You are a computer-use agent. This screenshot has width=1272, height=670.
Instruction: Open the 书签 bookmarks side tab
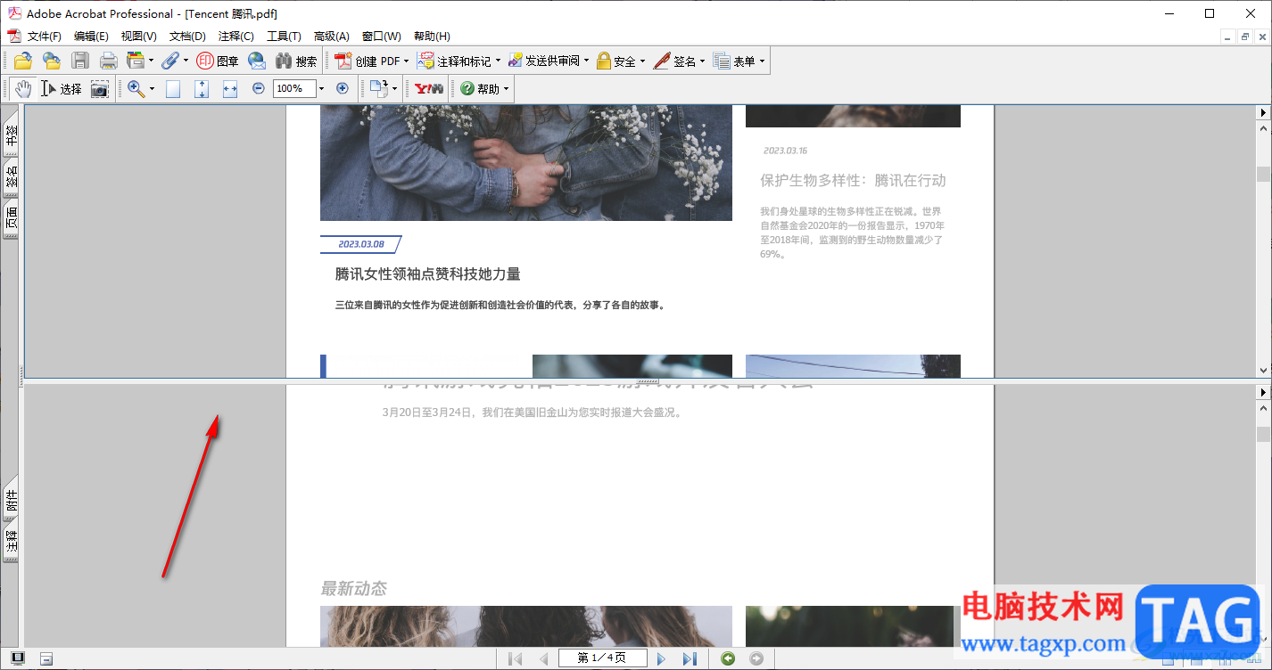pyautogui.click(x=12, y=134)
